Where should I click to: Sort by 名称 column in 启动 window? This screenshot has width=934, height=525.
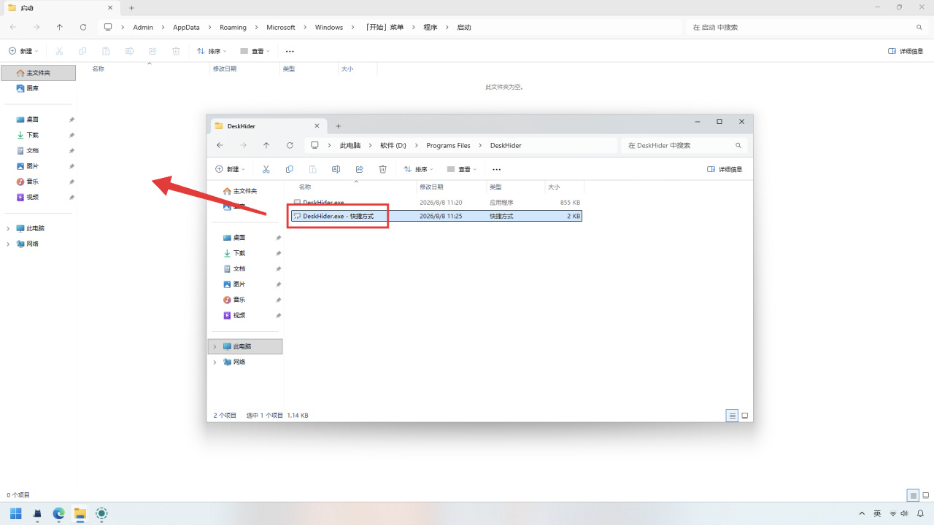point(150,69)
